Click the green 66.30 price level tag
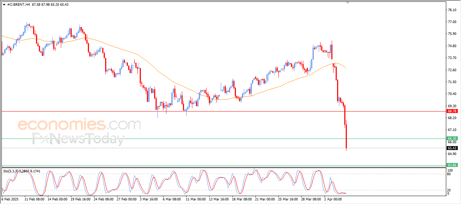Image resolution: width=461 pixels, height=204 pixels. (x=452, y=139)
